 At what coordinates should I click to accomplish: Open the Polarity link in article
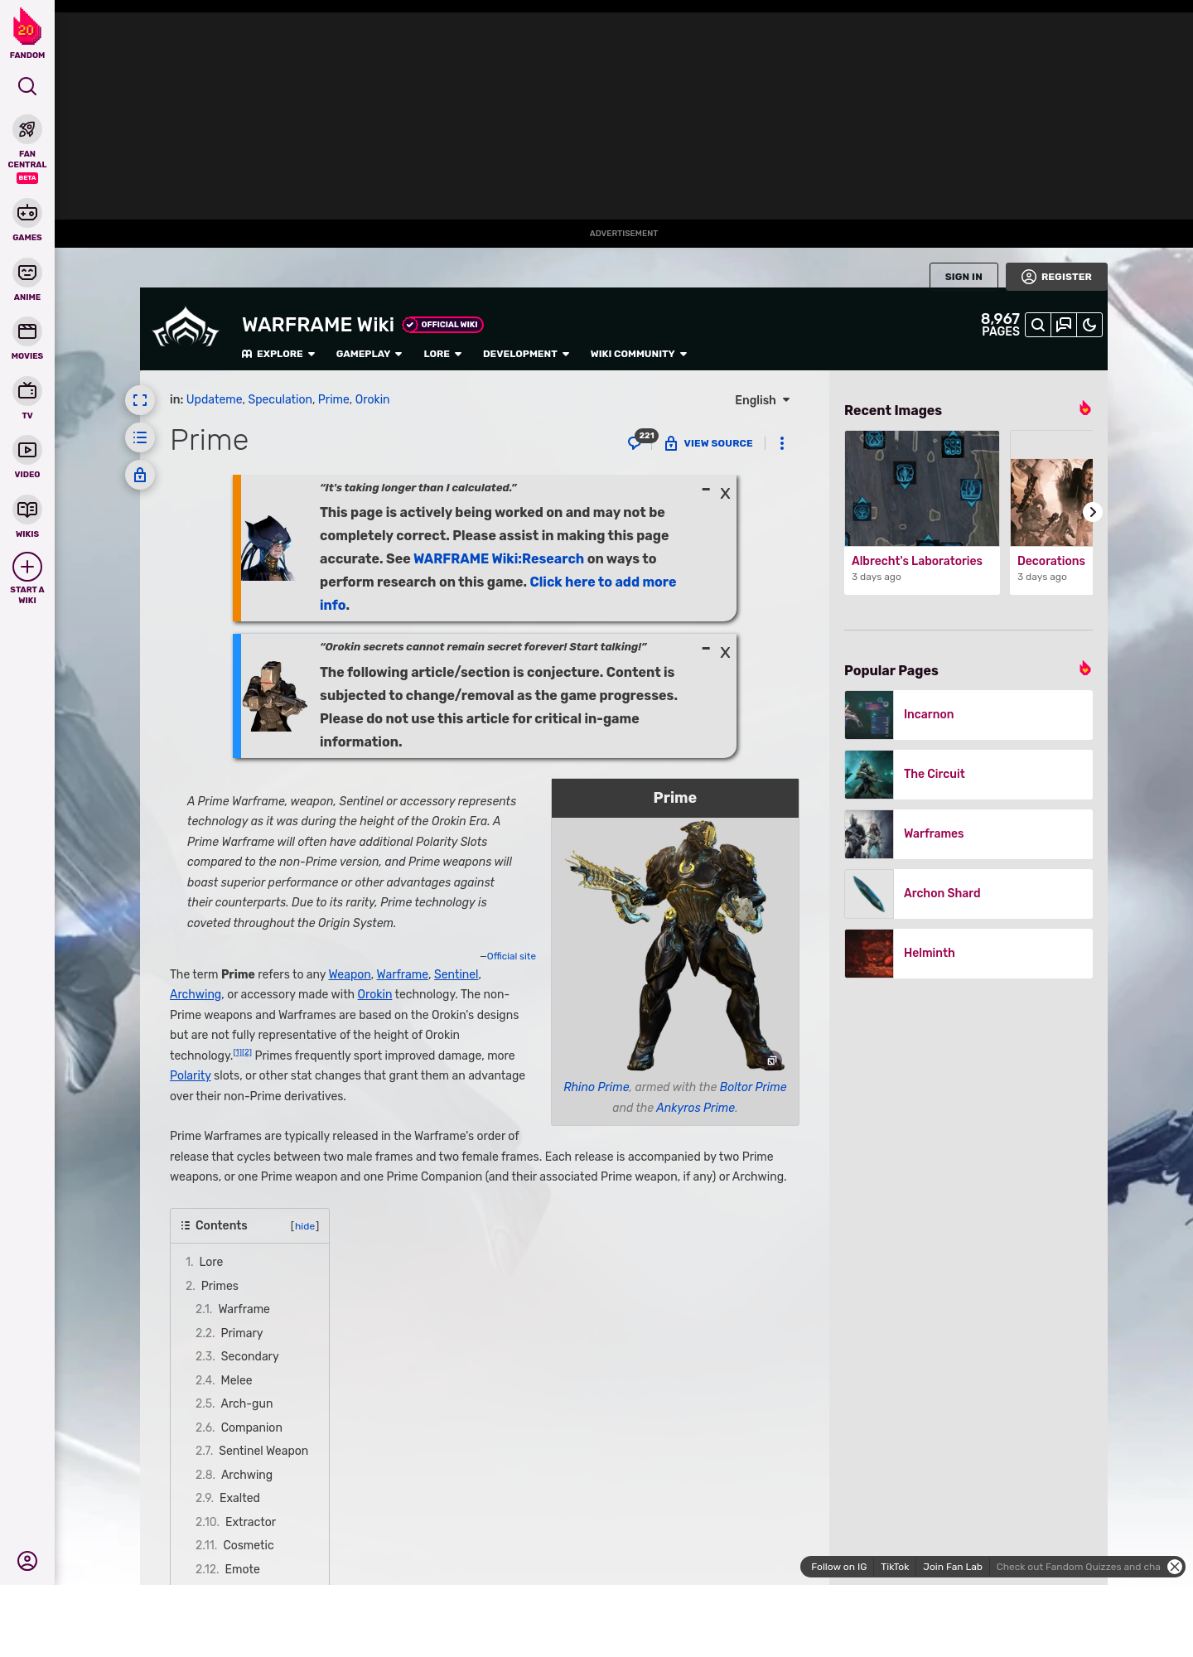[x=191, y=1075]
